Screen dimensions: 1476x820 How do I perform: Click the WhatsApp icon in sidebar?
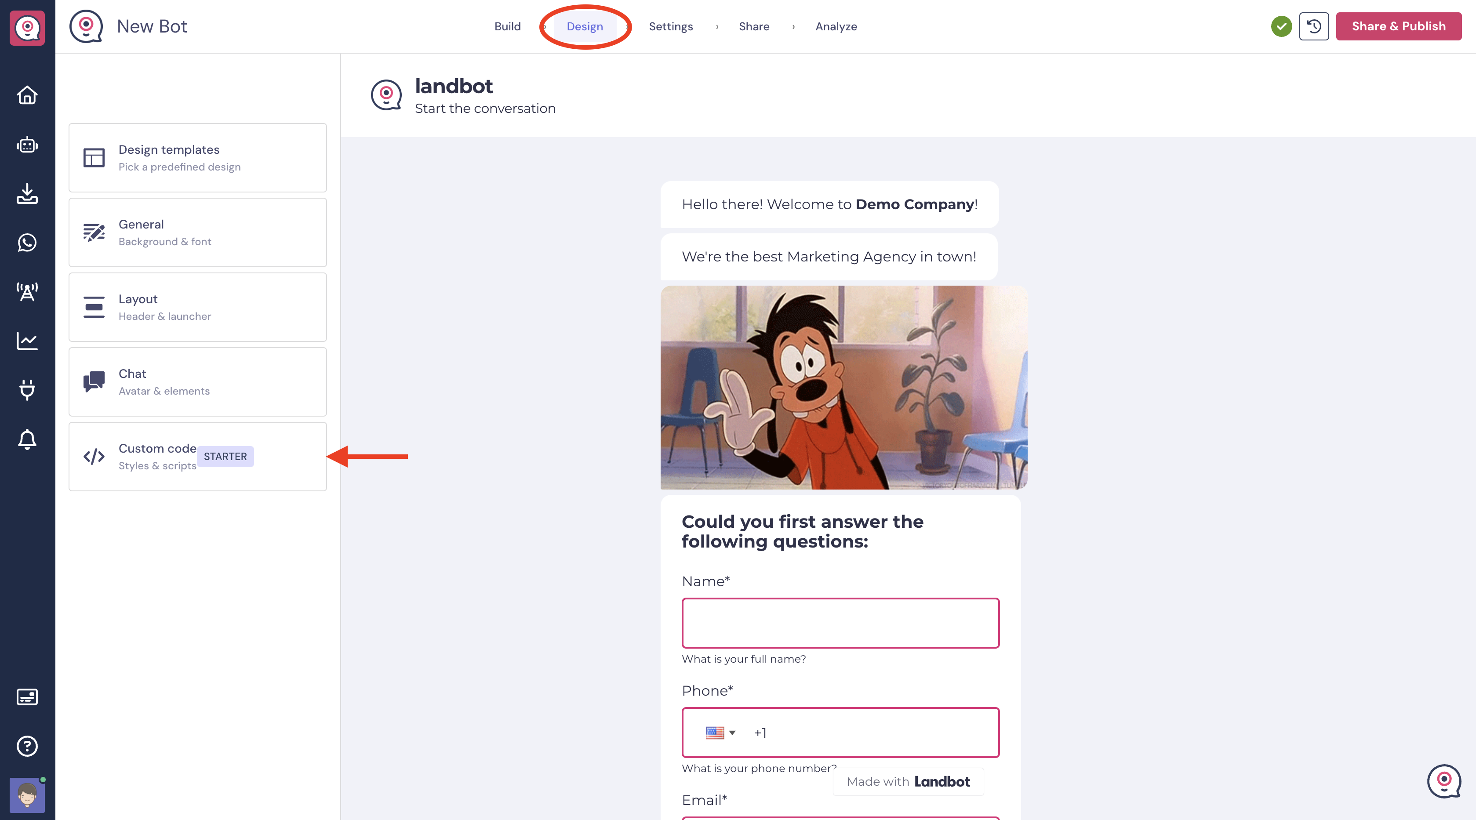[27, 243]
